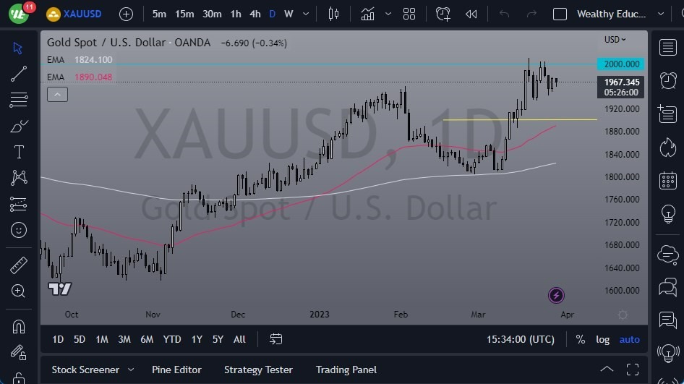This screenshot has height=384, width=684.
Task: Open the USD currency dropdown
Action: [x=615, y=39]
